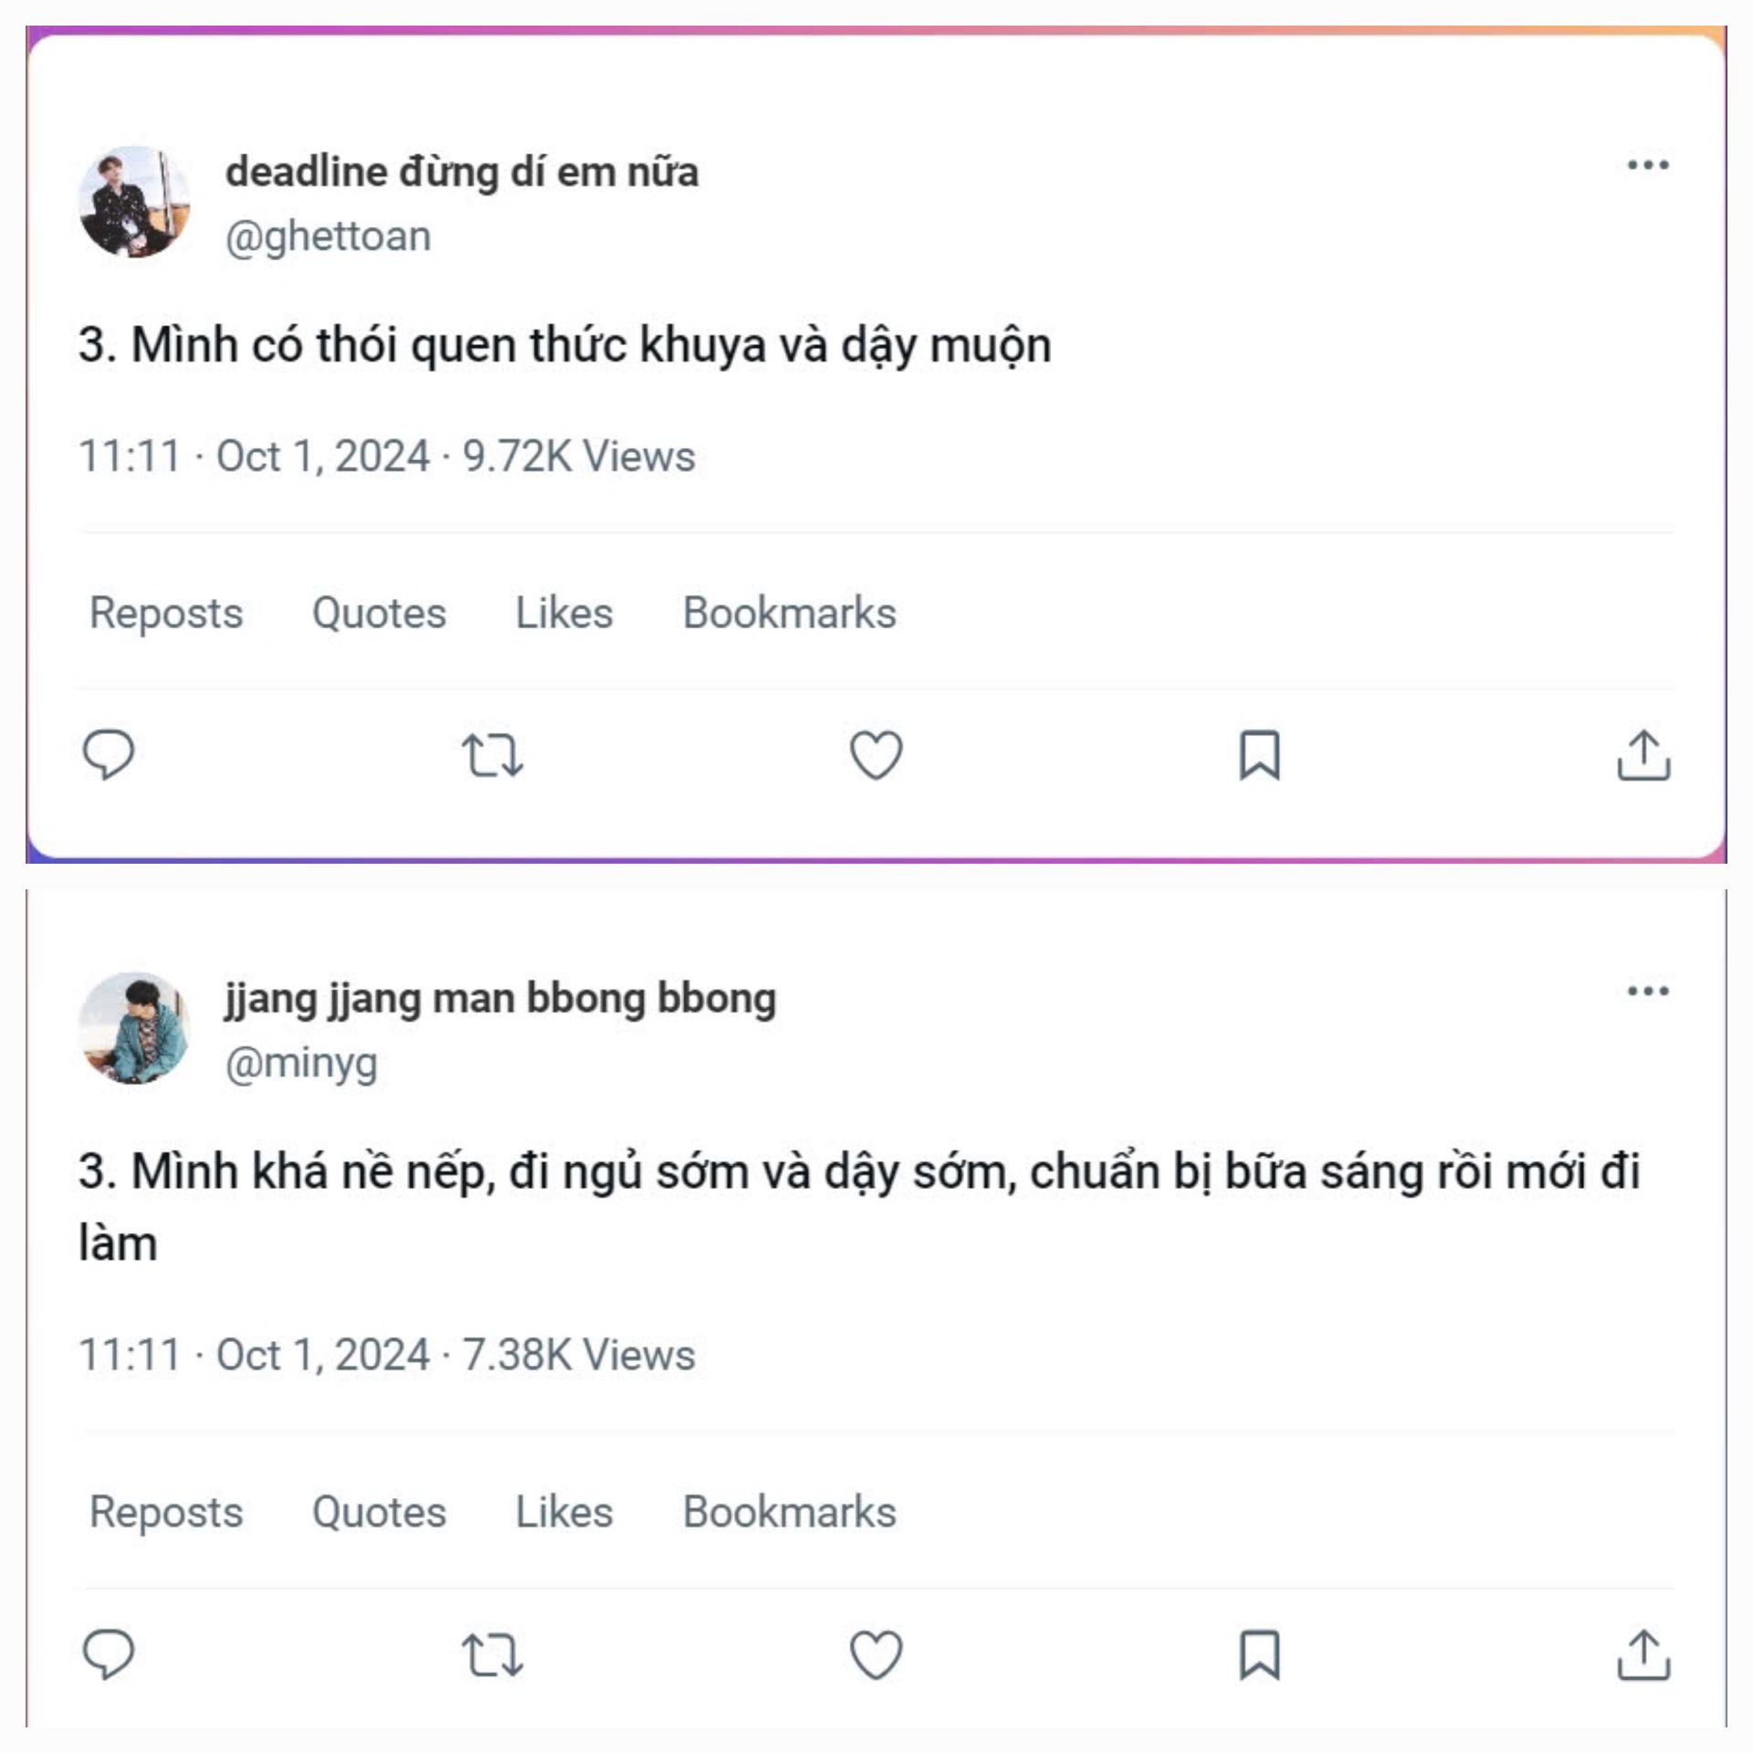The width and height of the screenshot is (1753, 1753).
Task: Reply to the @minyg post
Action: click(109, 1653)
